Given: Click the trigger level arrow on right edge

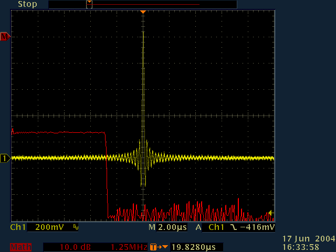Looking at the screenshot, I should [x=270, y=213].
